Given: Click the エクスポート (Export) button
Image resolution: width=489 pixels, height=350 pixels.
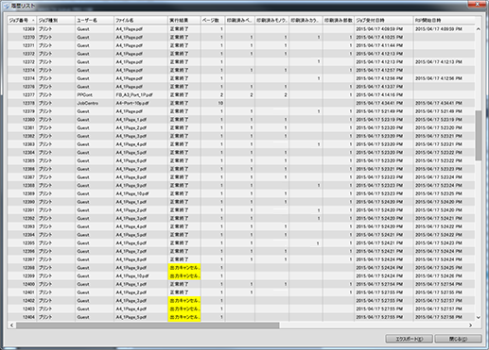Looking at the screenshot, I should [410, 339].
